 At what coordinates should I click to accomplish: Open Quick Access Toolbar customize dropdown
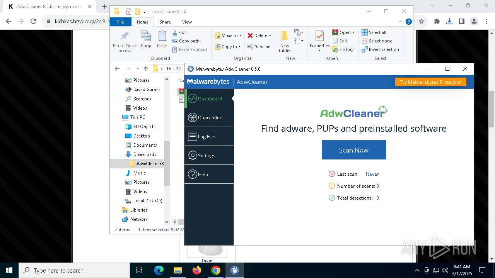(144, 12)
